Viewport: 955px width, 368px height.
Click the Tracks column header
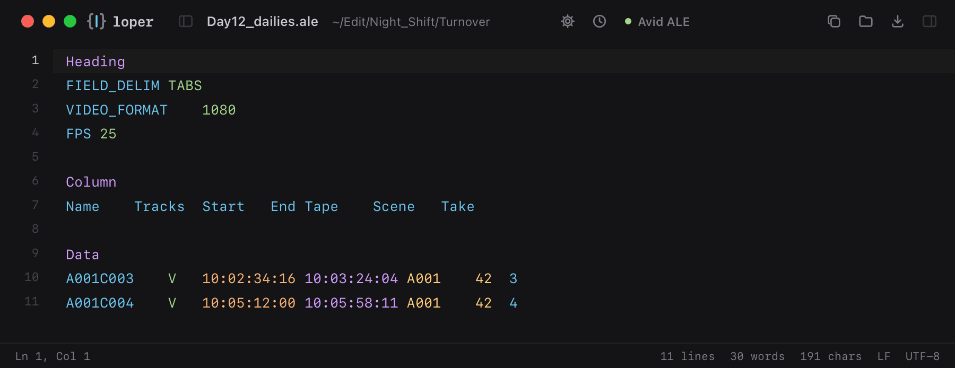click(160, 206)
